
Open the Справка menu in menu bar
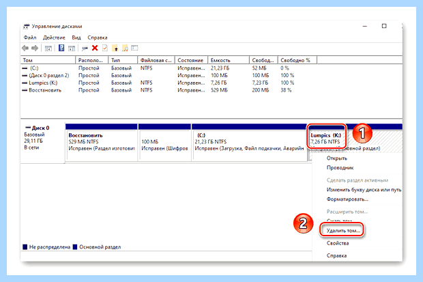[x=98, y=38]
